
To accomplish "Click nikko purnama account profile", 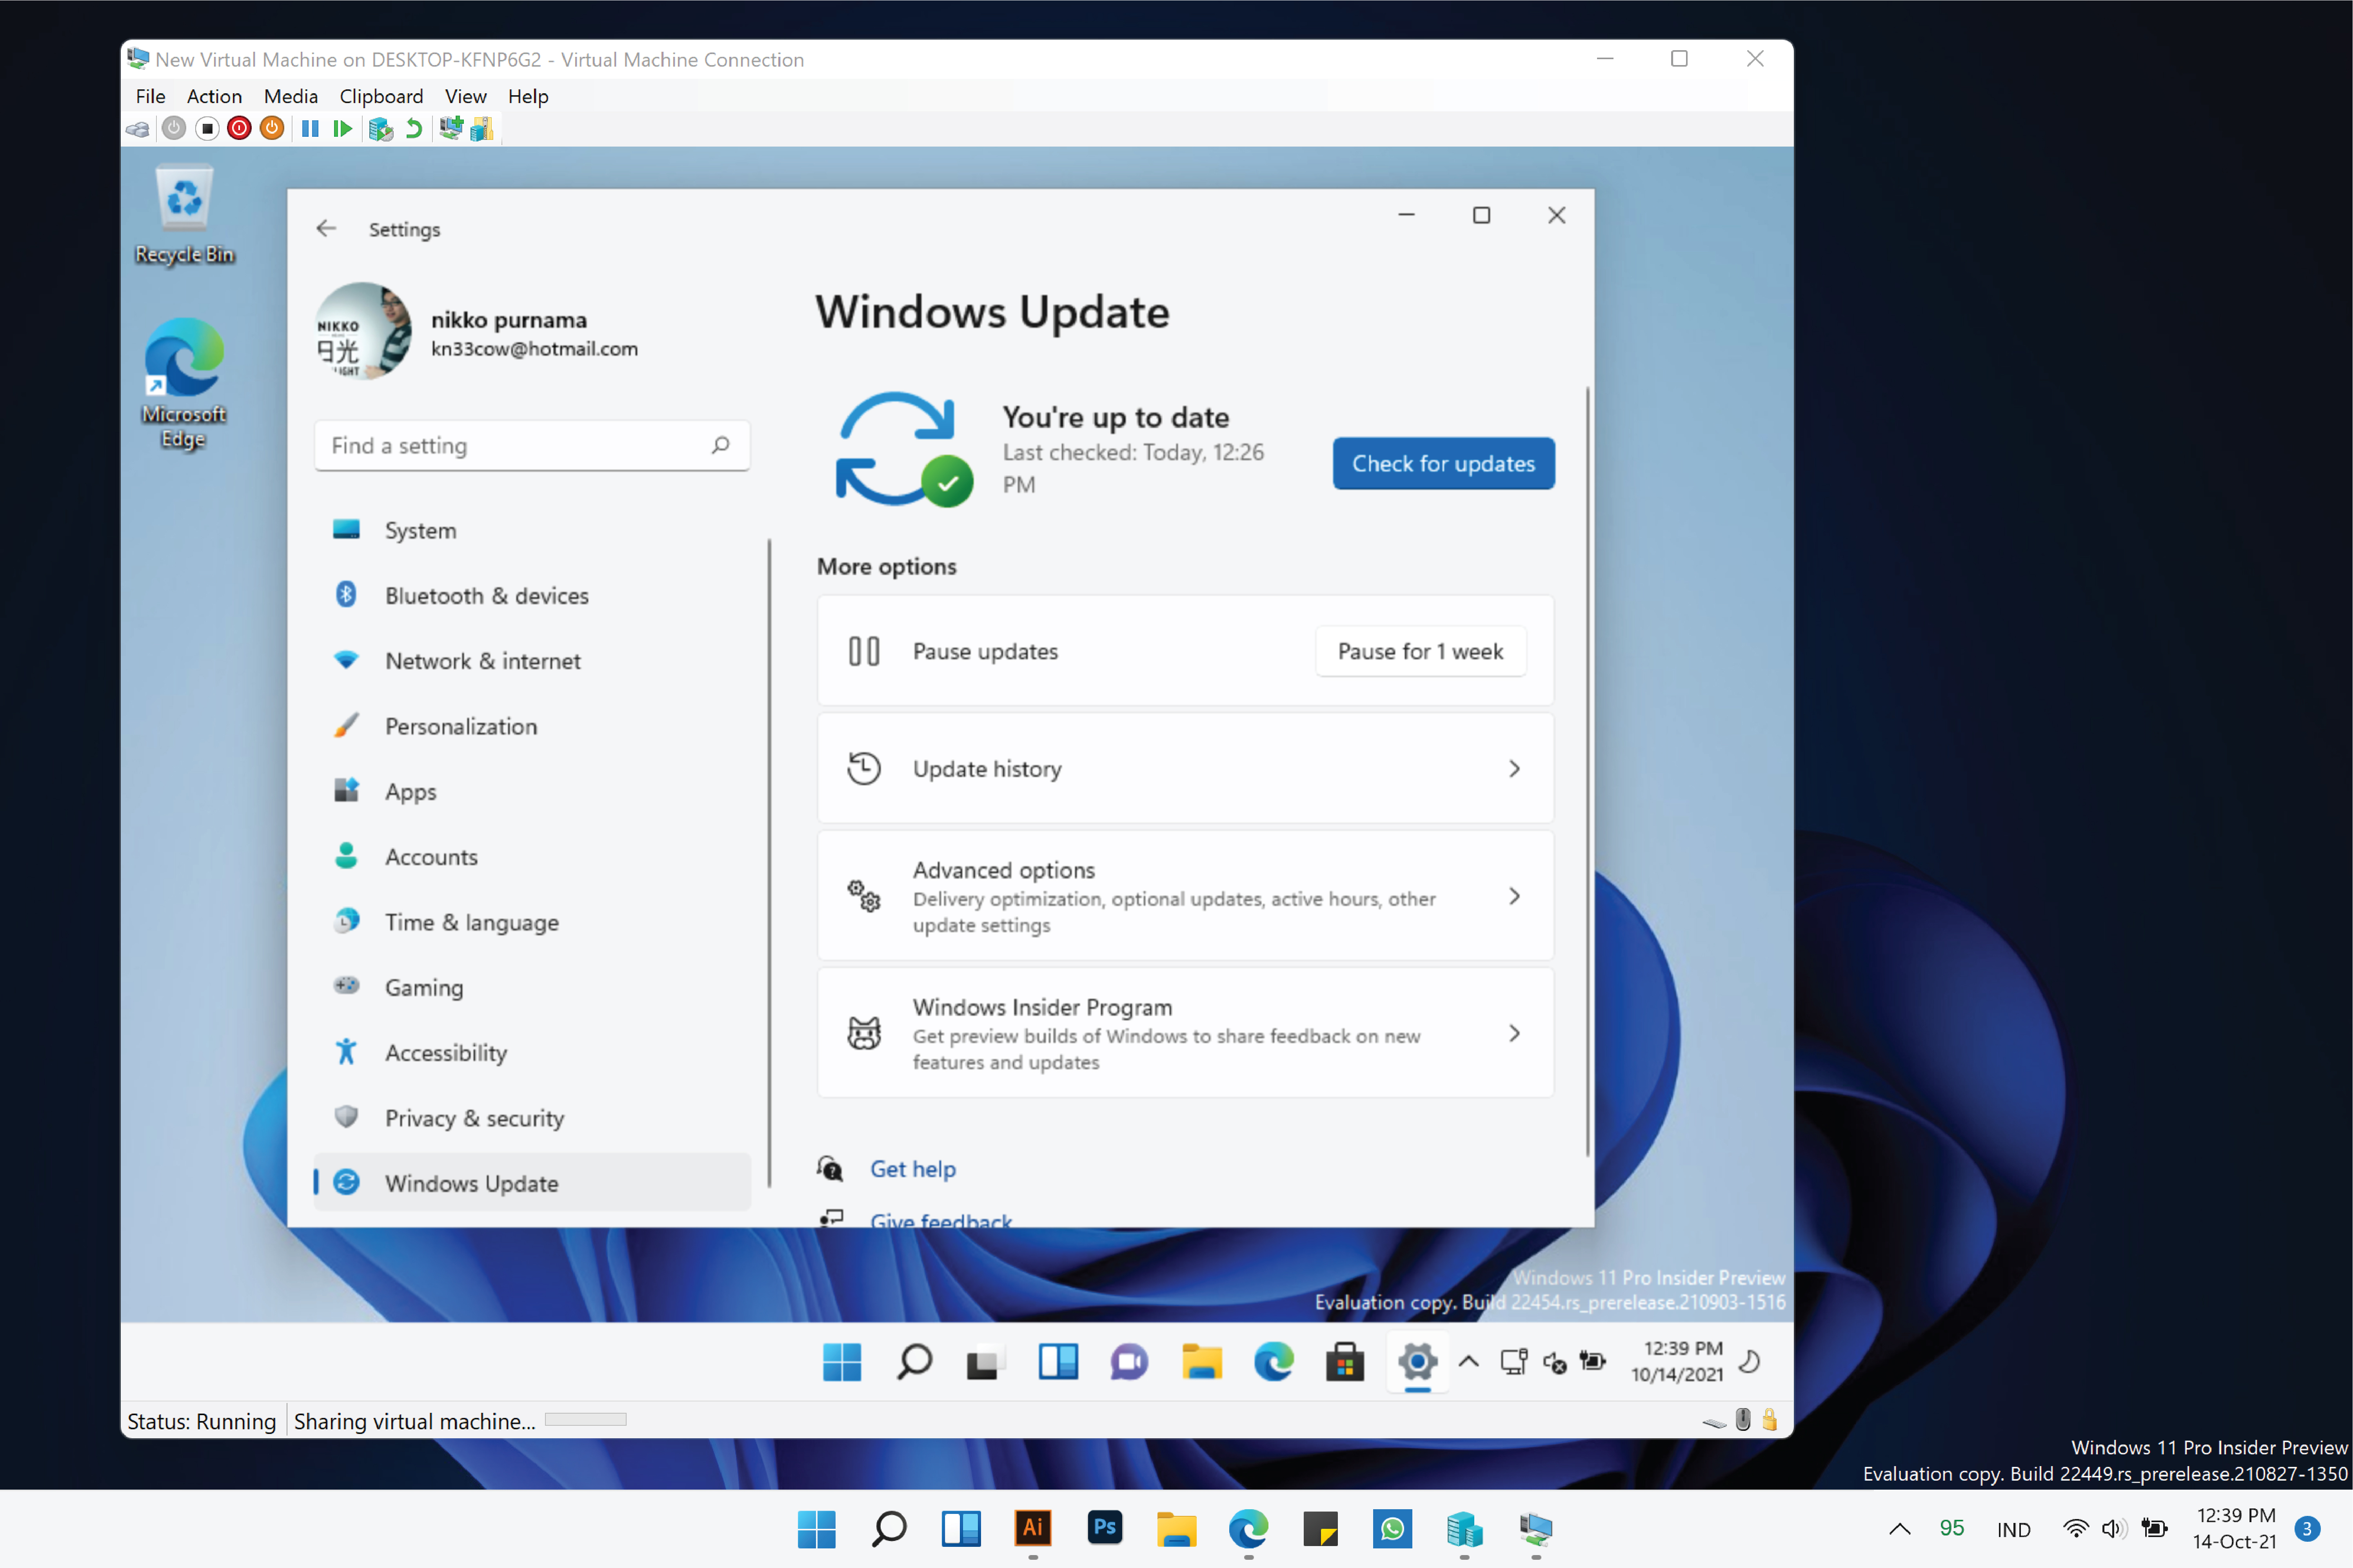I will click(477, 332).
